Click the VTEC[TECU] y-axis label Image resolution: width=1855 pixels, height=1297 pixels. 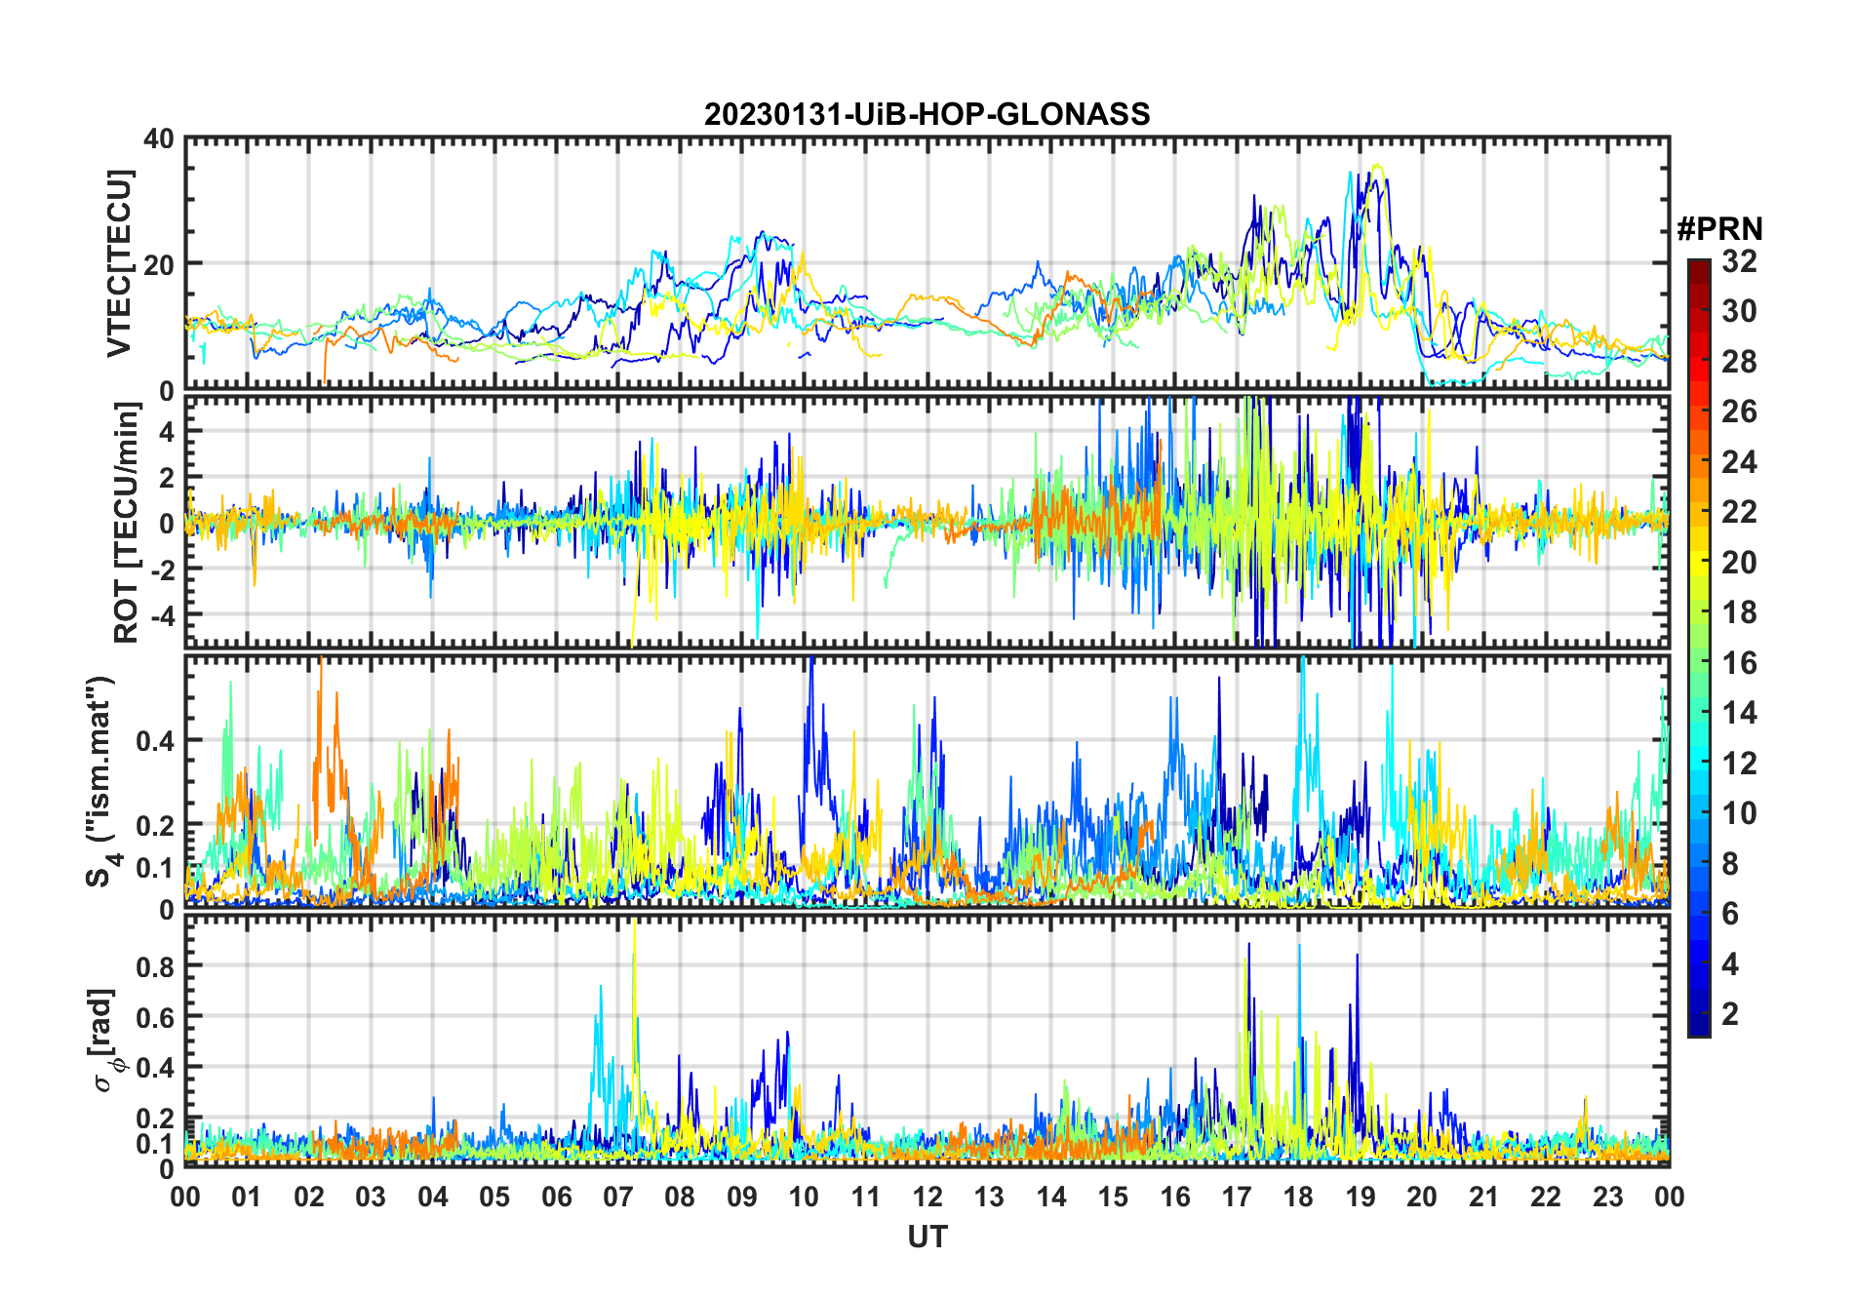coord(119,263)
